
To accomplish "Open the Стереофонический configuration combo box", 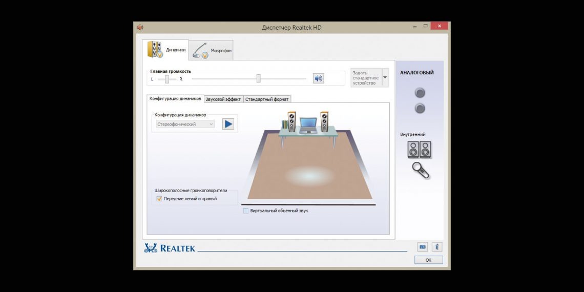I will (185, 124).
